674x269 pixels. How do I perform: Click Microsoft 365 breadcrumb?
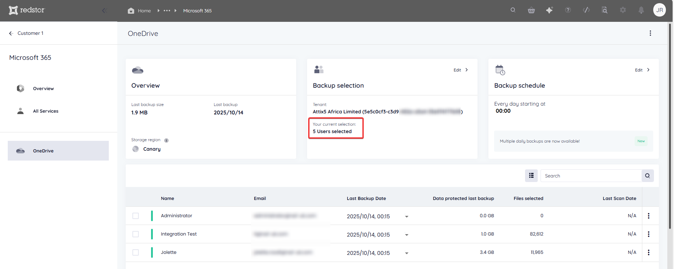(197, 11)
